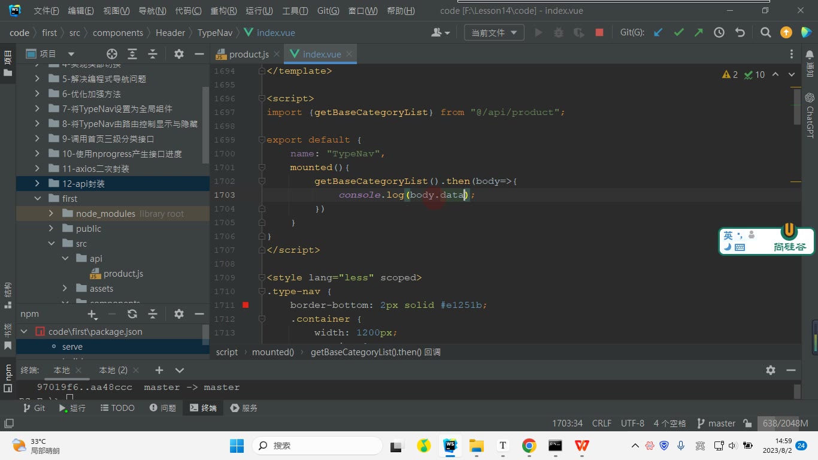Click the master branch widget in status bar
This screenshot has height=460, width=818.
point(716,423)
